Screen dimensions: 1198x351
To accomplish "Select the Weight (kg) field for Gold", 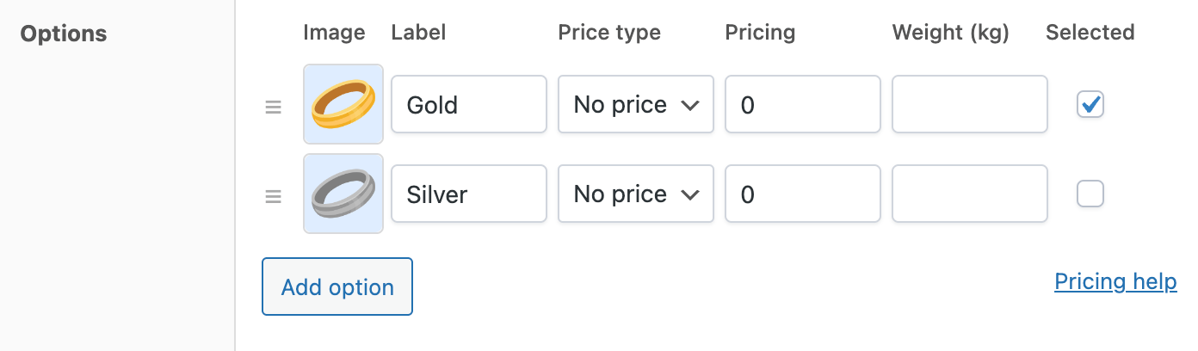I will pos(969,105).
